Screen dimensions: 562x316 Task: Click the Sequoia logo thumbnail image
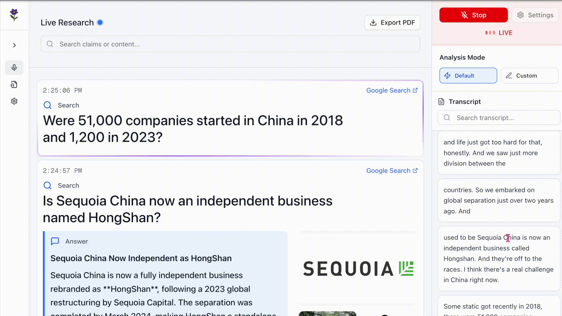[358, 269]
